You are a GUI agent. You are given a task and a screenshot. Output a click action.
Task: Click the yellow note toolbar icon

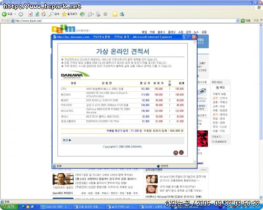tap(115, 14)
